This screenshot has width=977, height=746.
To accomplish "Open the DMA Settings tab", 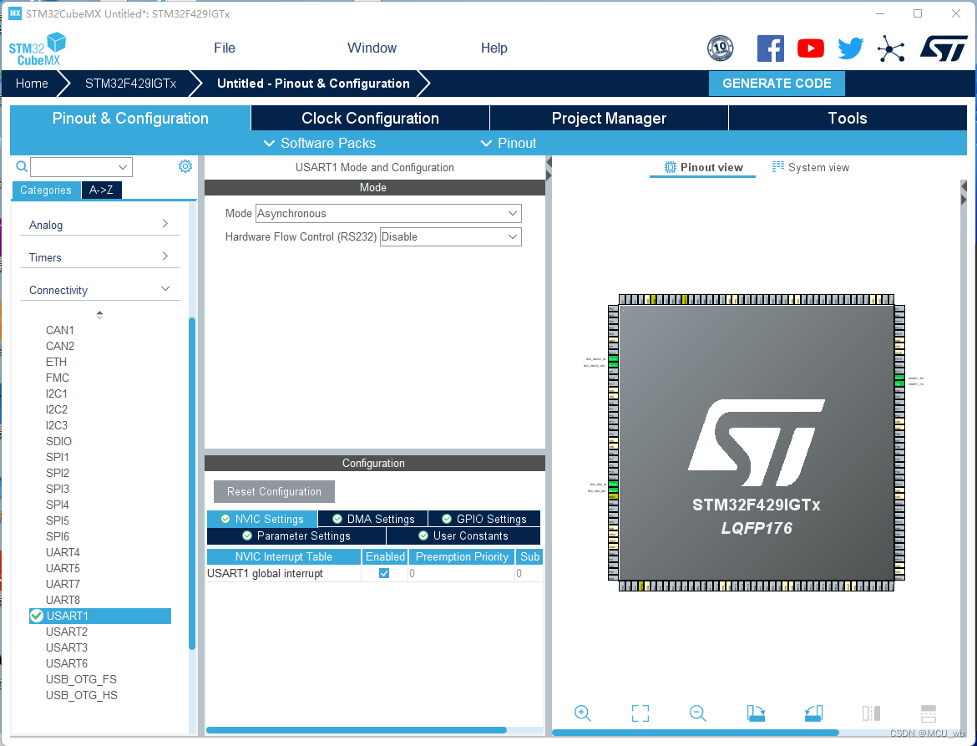I will coord(373,519).
